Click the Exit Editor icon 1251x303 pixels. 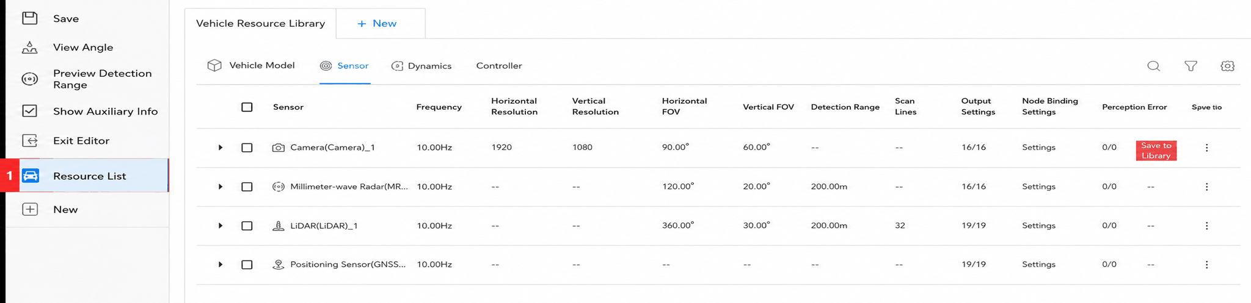click(29, 141)
